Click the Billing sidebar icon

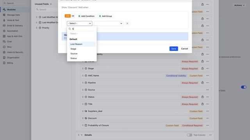4,63
